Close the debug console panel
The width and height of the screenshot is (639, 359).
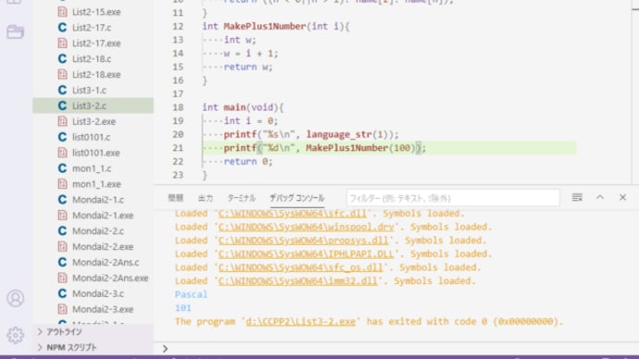pos(622,197)
